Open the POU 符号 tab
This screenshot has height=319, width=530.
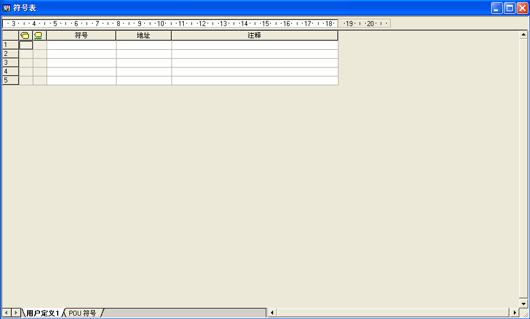pos(82,313)
